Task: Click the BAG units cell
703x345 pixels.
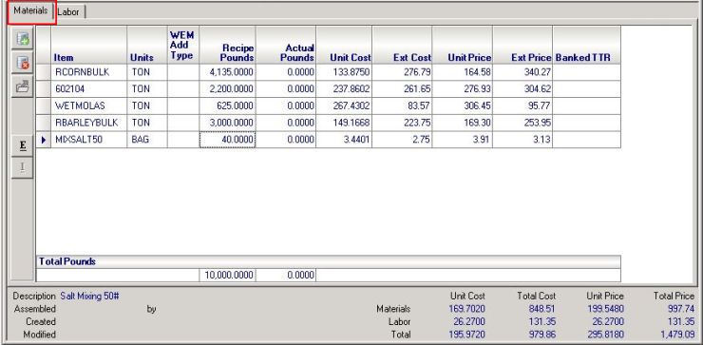Action: 147,140
